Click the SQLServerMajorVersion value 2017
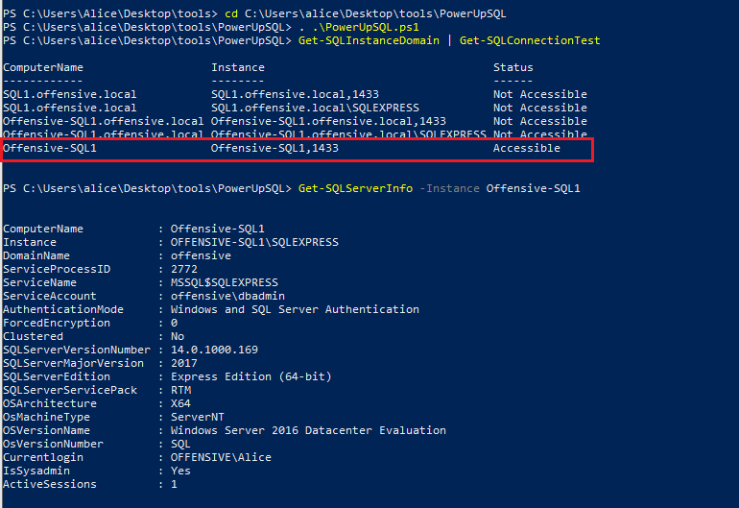Viewport: 739px width, 508px height. 184,363
